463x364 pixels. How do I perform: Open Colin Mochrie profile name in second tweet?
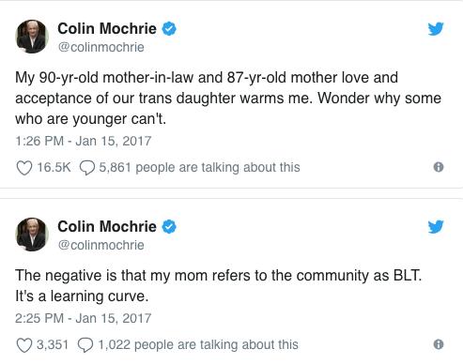coord(107,227)
